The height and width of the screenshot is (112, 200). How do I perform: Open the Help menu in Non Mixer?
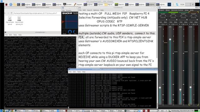[192, 10]
